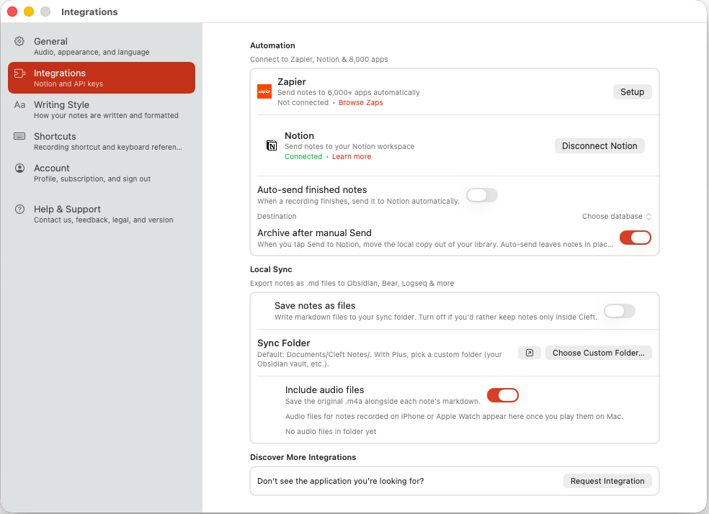The height and width of the screenshot is (514, 709).
Task: Click the Account person icon
Action: (x=19, y=168)
